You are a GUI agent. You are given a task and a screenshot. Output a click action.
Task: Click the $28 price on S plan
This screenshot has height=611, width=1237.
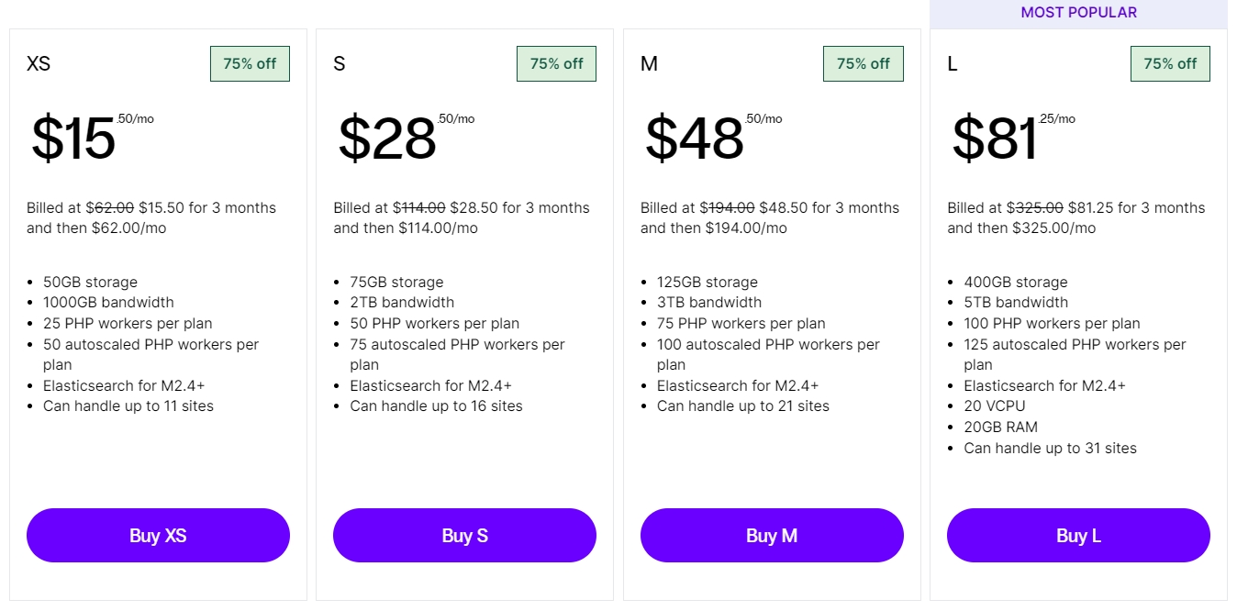point(386,139)
